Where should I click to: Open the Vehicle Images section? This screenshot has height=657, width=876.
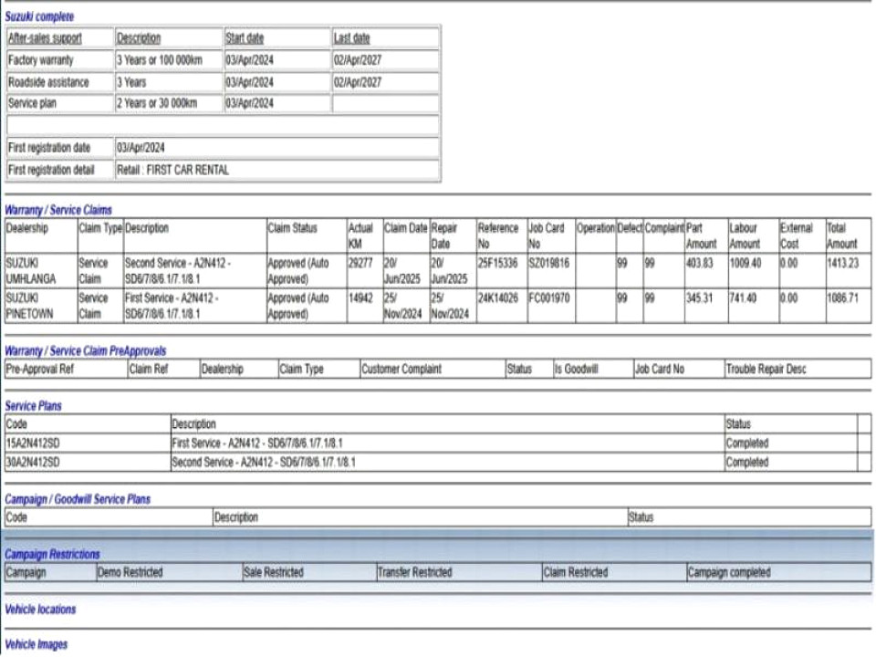pos(36,644)
